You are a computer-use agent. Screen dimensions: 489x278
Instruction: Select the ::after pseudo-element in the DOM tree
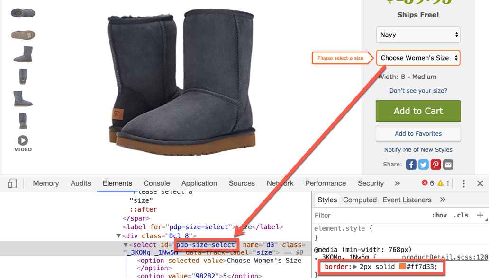144,209
